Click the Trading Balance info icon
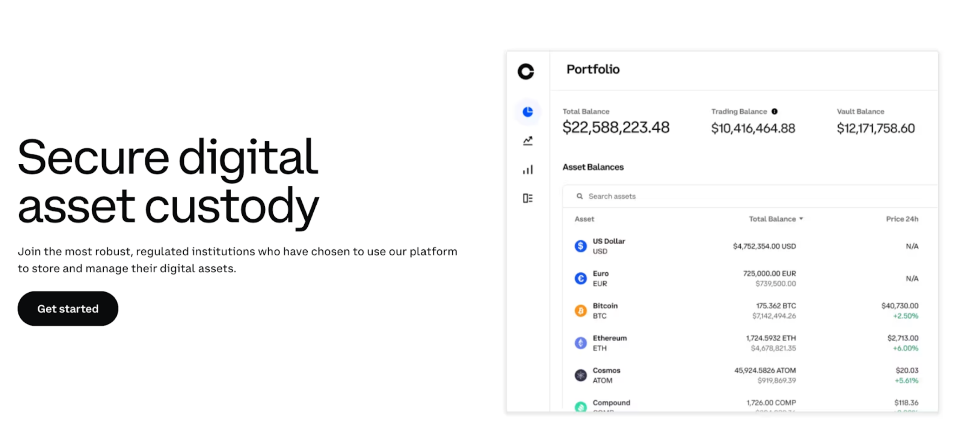Screen dimensions: 977x443 pyautogui.click(x=774, y=111)
